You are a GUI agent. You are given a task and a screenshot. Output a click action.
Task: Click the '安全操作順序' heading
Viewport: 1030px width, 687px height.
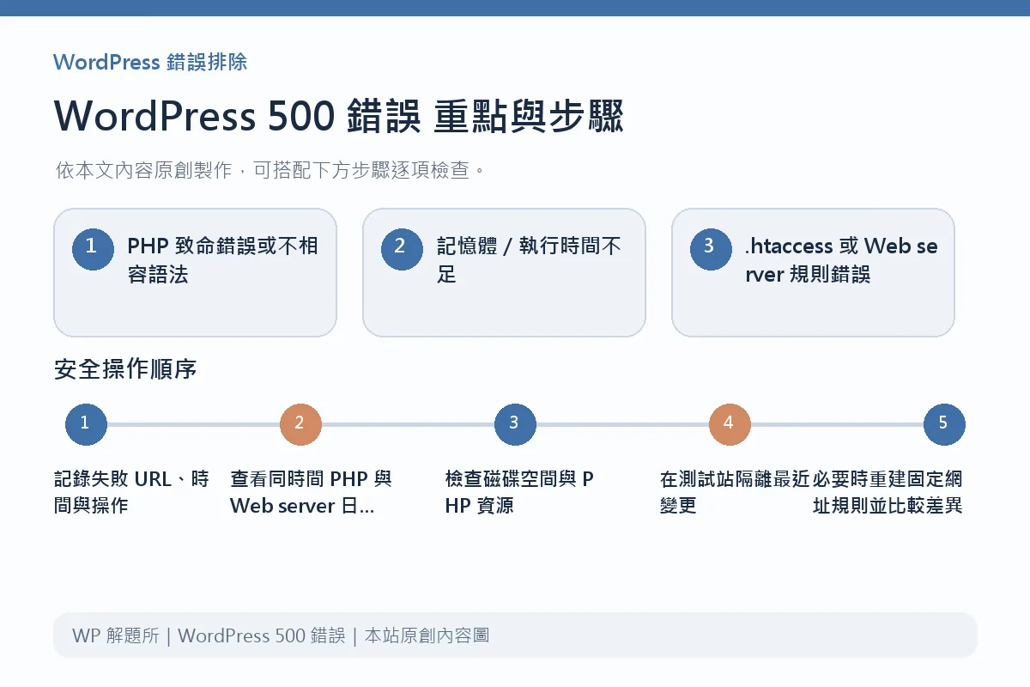[x=125, y=369]
